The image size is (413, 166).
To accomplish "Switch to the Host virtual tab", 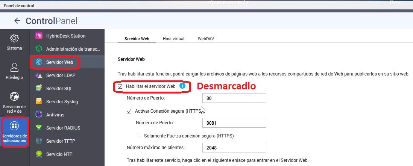I will (x=173, y=39).
